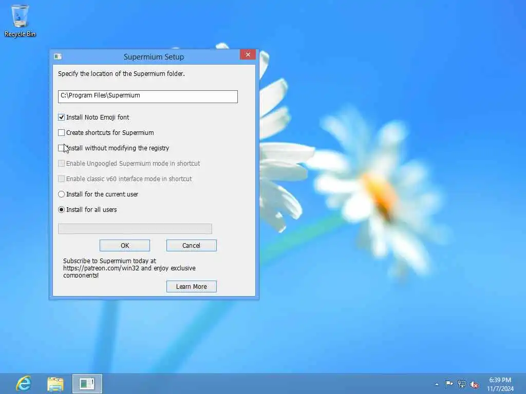This screenshot has width=526, height=394.
Task: Click the Cancel button
Action: [192, 246]
